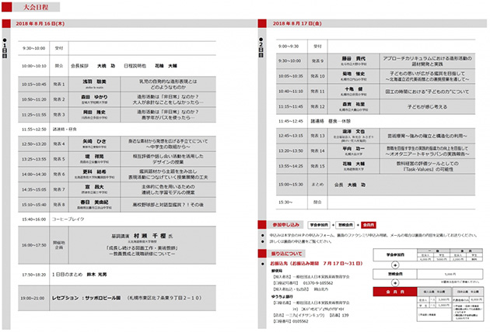Click the 高校野球部と対話型鑑賞 presentation title
This screenshot has width=490, height=332.
tap(168, 205)
